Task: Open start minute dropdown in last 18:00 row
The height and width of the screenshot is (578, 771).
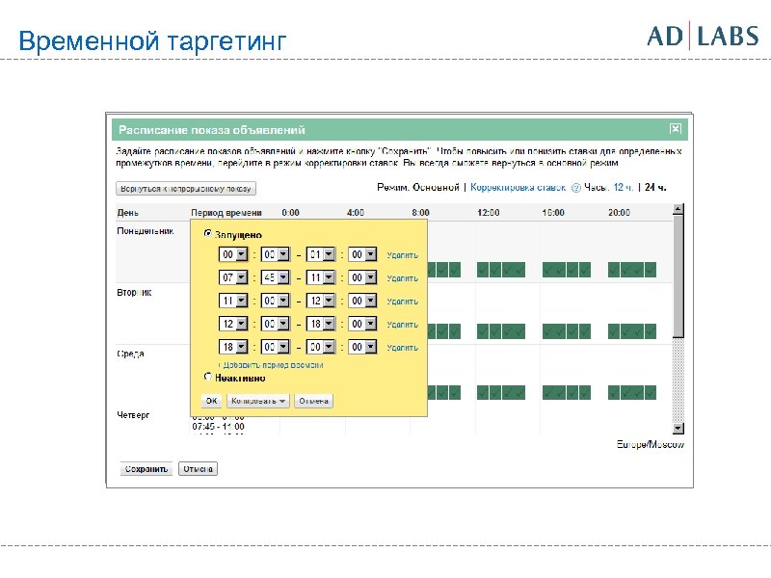Action: 276,347
